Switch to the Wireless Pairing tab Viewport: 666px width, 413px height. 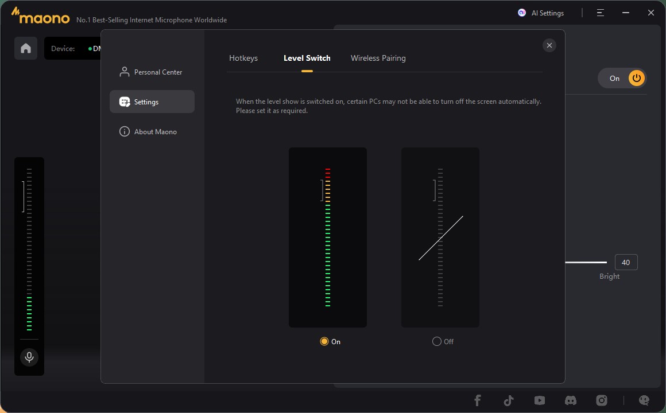(378, 58)
